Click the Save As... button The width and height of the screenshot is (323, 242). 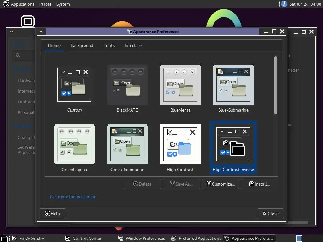181,184
